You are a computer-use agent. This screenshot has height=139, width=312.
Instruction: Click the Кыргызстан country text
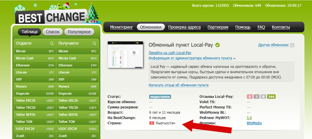(x=166, y=123)
